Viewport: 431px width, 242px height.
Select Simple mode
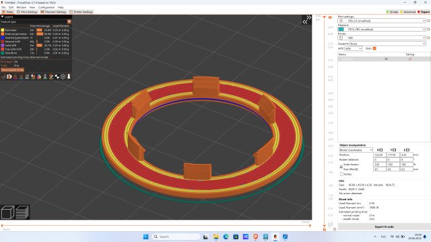392,12
